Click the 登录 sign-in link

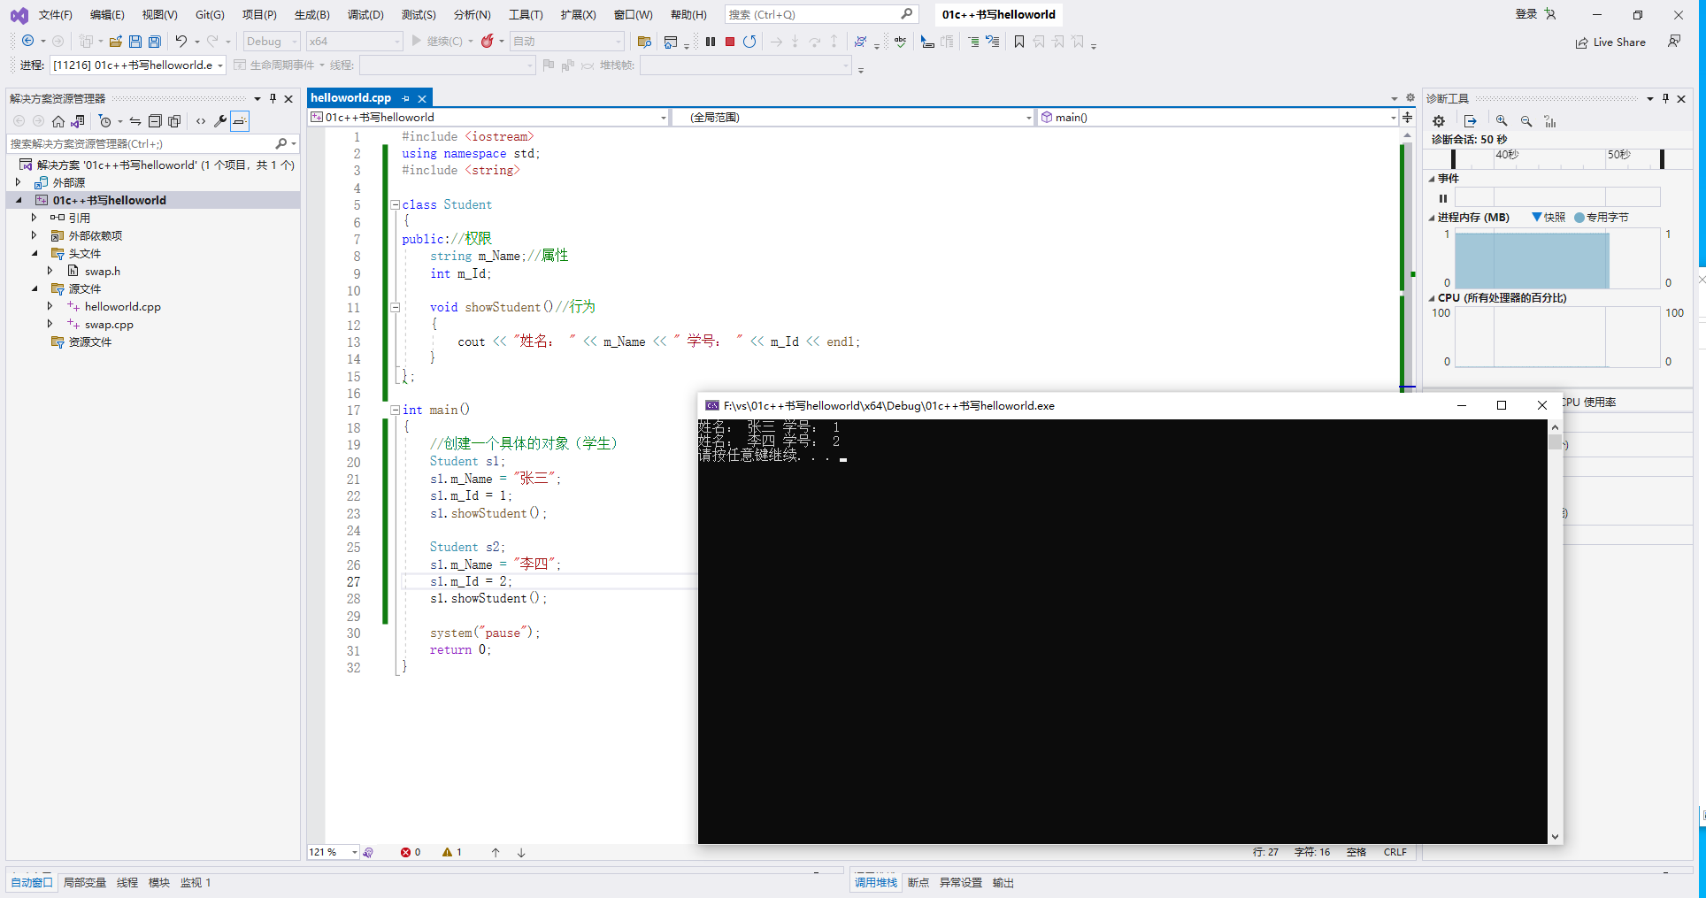coord(1526,14)
